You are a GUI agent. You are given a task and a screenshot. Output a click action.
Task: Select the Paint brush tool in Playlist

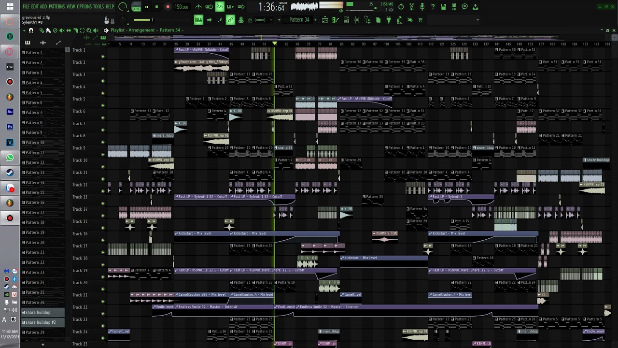point(48,30)
